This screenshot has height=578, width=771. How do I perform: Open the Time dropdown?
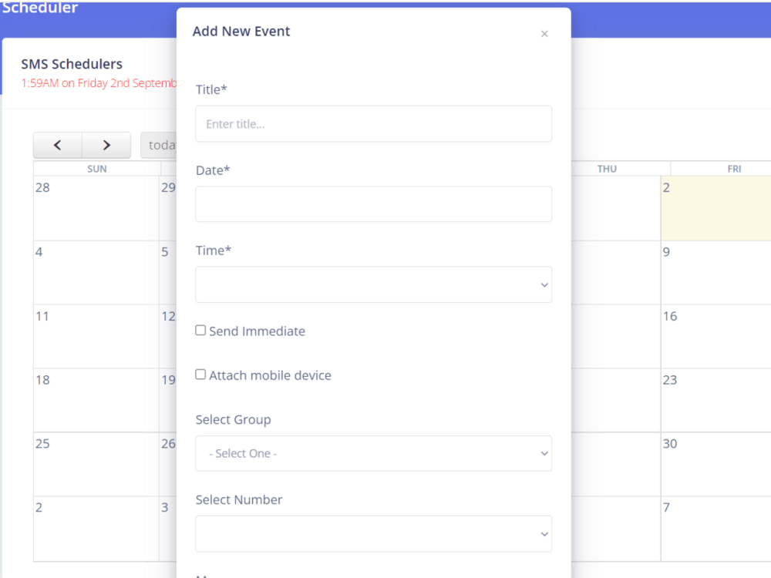tap(374, 284)
